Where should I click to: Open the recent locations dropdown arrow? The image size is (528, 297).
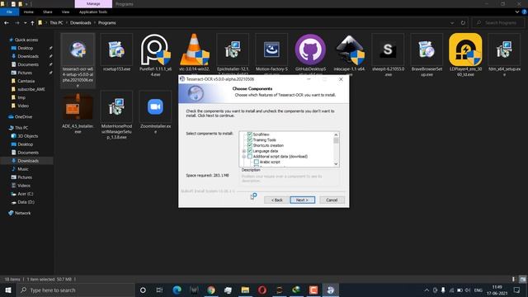click(26, 23)
